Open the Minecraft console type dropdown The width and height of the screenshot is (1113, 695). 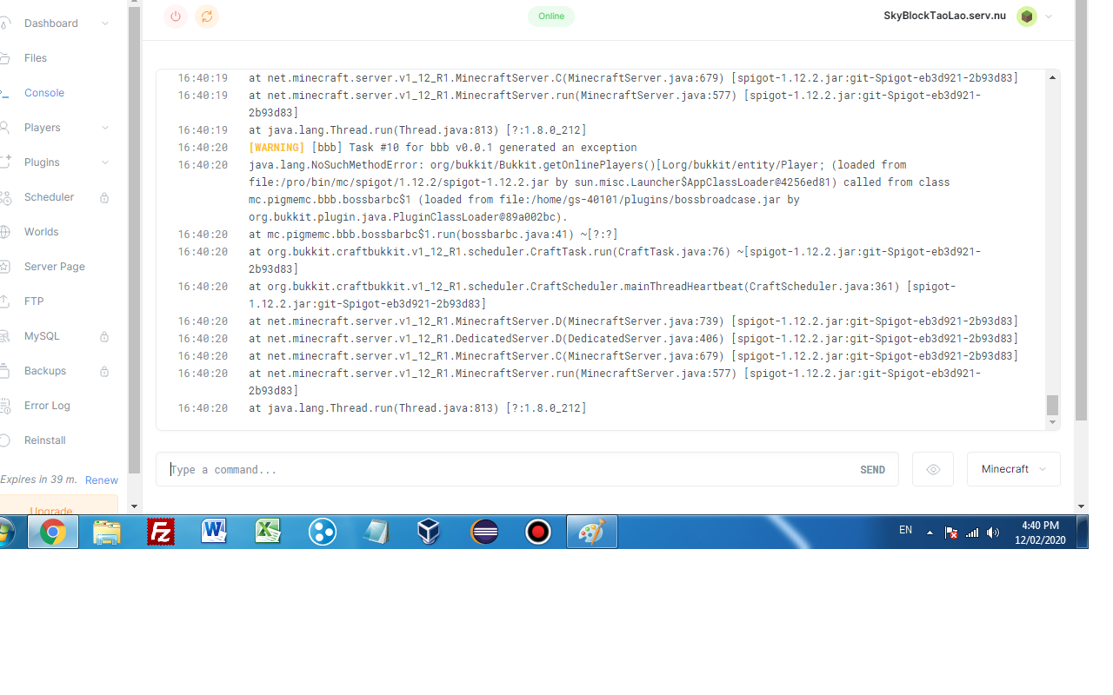point(1014,469)
